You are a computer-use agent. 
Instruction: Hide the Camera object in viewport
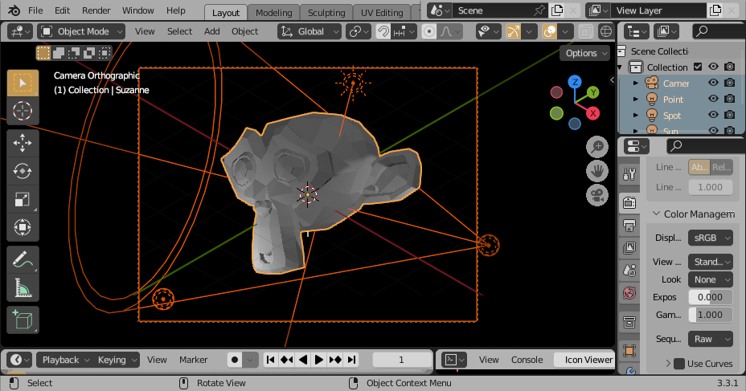click(x=713, y=83)
